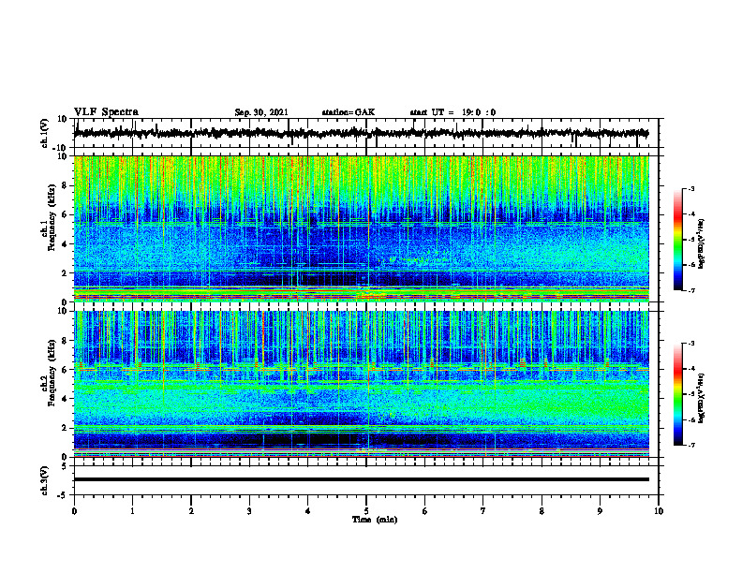Viewport: 742px width, 573px height.
Task: Click the "-3" label on ch.1 colorbar
Action: (690, 189)
